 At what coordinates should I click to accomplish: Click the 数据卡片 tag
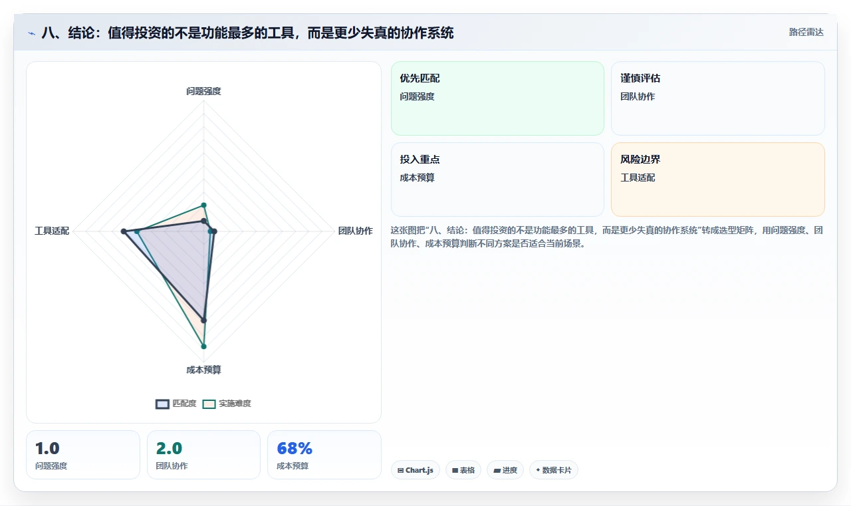pos(554,470)
